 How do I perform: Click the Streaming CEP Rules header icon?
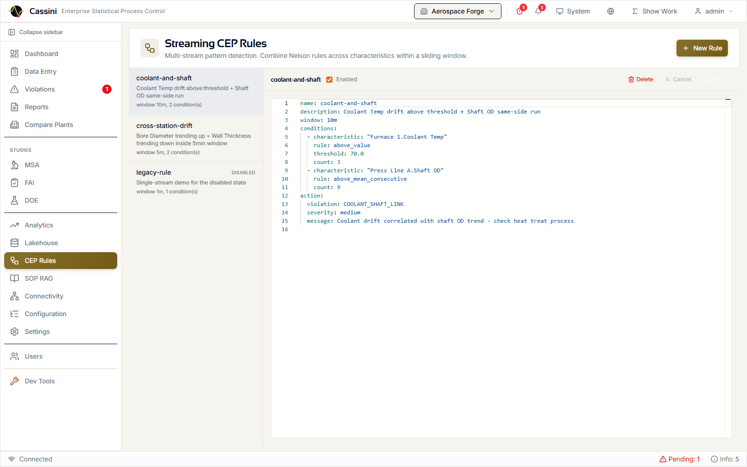(x=150, y=48)
